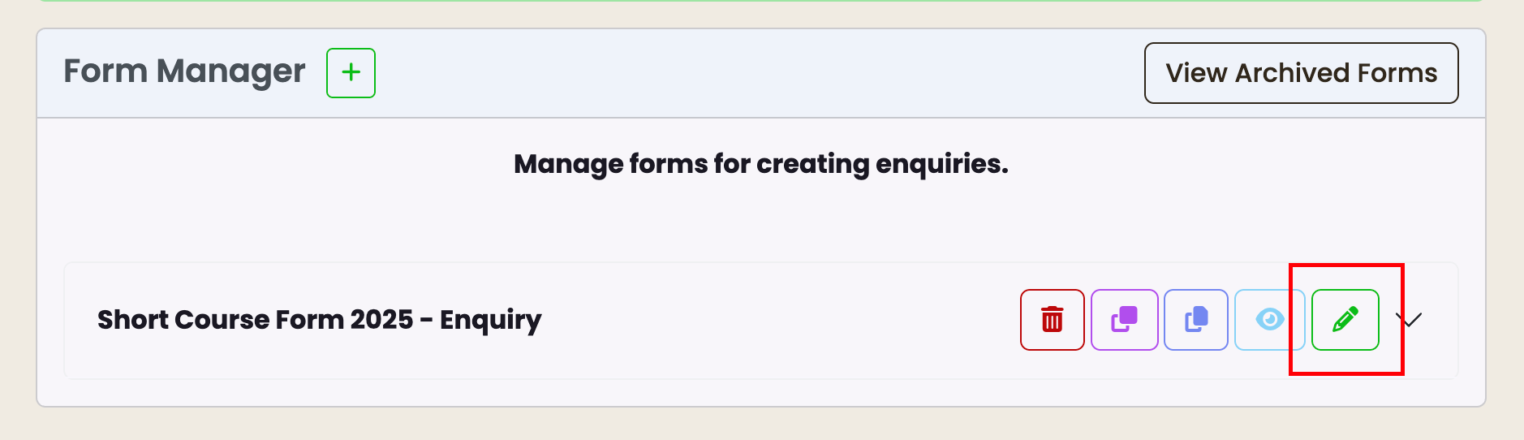Click the Form Manager heading
The image size is (1524, 440).
[184, 72]
